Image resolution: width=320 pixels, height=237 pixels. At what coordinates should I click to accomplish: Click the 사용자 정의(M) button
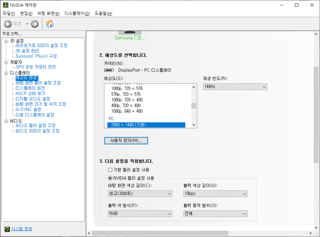[x=126, y=140]
